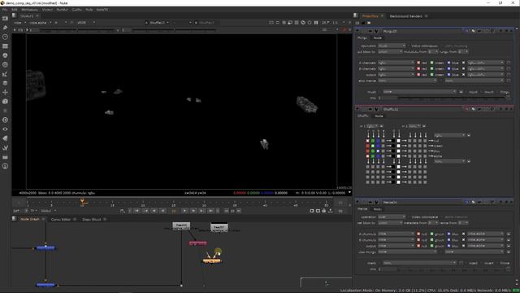This screenshot has height=293, width=520.
Task: Open Shuffle in 2 channel dropdown
Action: 414,126
